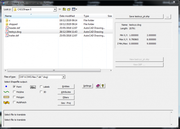Open the Entities dialog button
The width and height of the screenshot is (180, 129).
(66, 87)
